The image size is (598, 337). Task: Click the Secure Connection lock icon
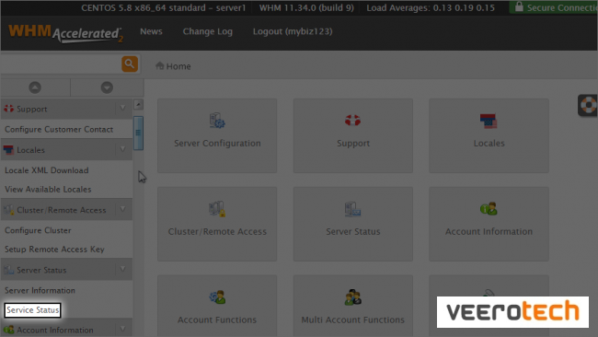click(x=519, y=6)
